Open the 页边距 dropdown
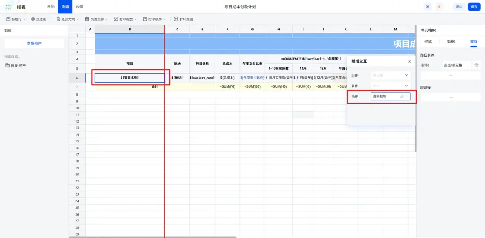Screen dimensions: 485x238 (x=41, y=19)
